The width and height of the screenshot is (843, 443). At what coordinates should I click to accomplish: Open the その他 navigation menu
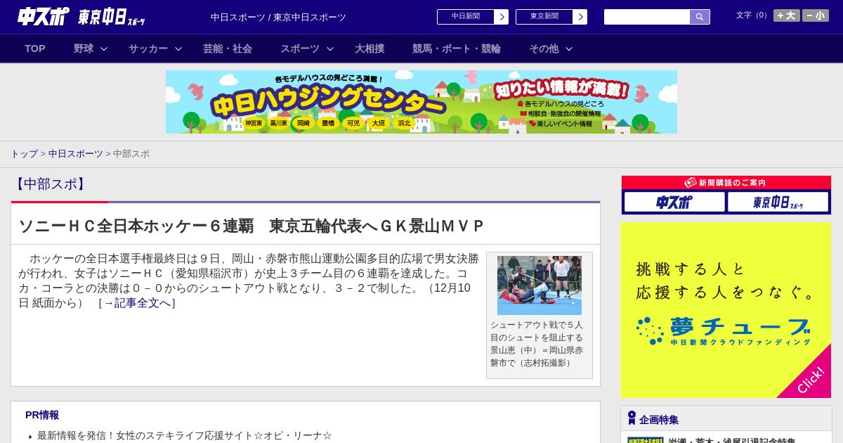pos(544,49)
